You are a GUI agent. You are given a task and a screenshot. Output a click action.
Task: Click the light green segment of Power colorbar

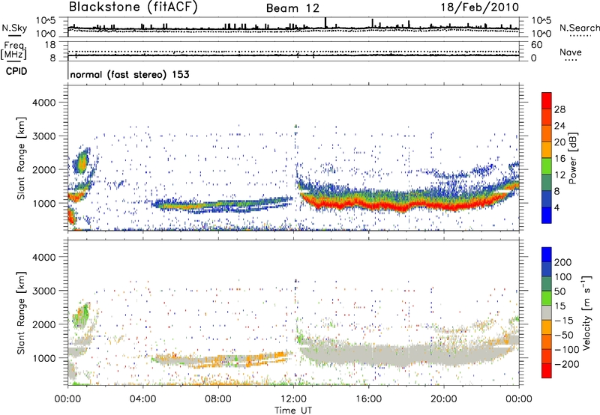[x=547, y=166]
